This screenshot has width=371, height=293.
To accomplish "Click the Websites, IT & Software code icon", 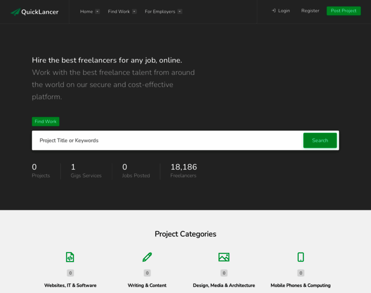I will pyautogui.click(x=70, y=257).
